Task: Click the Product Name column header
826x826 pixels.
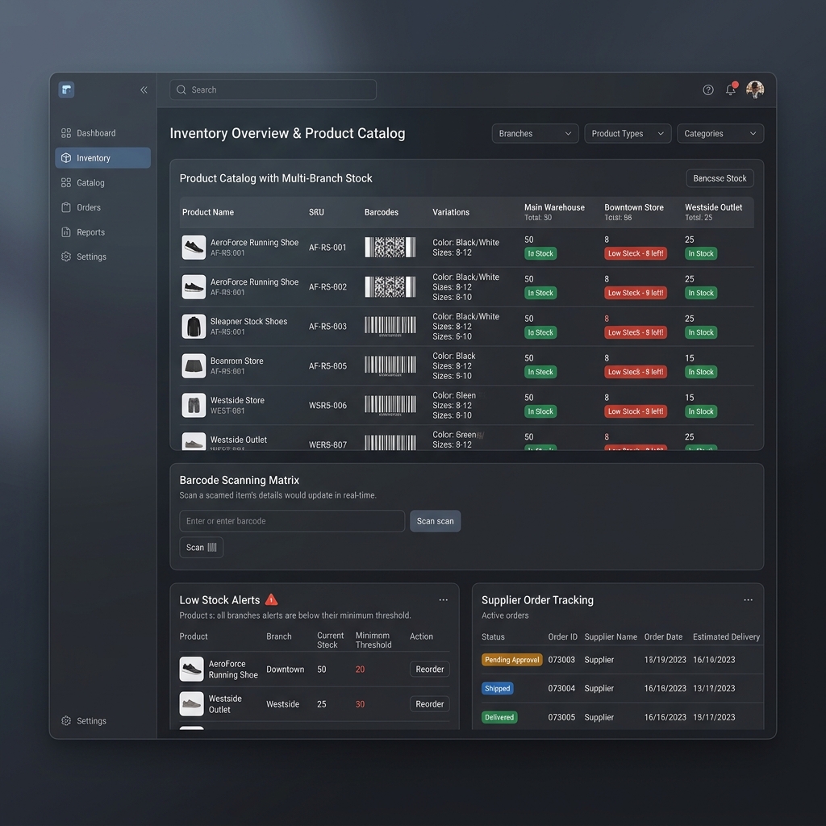Action: click(x=208, y=212)
